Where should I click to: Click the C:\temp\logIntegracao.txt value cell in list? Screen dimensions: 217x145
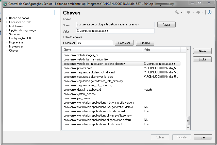159,64
